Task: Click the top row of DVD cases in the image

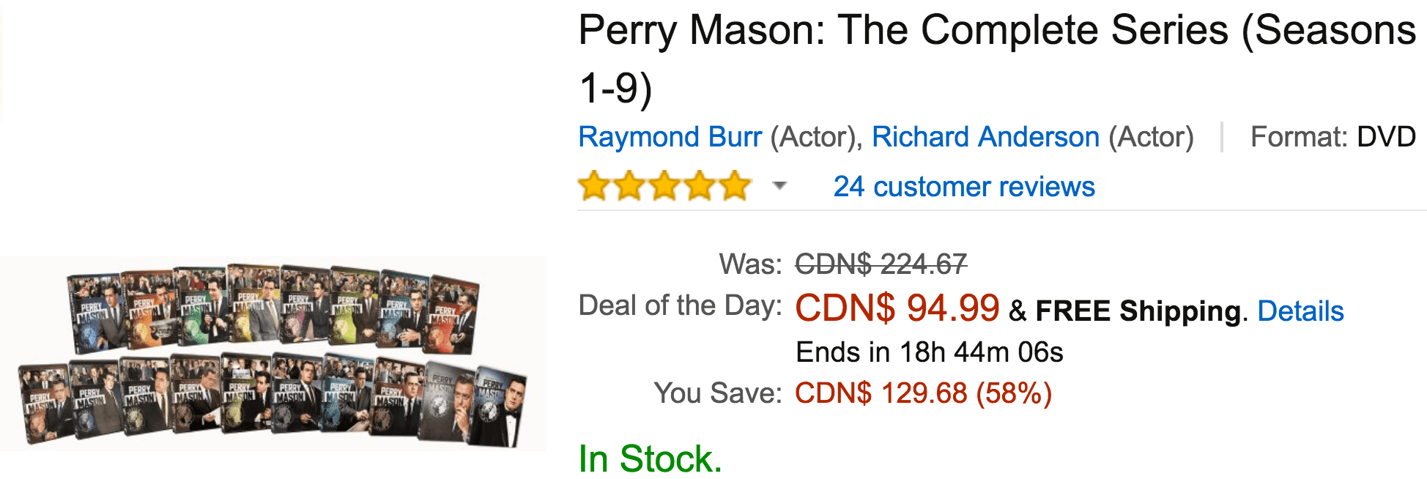Action: [273, 309]
